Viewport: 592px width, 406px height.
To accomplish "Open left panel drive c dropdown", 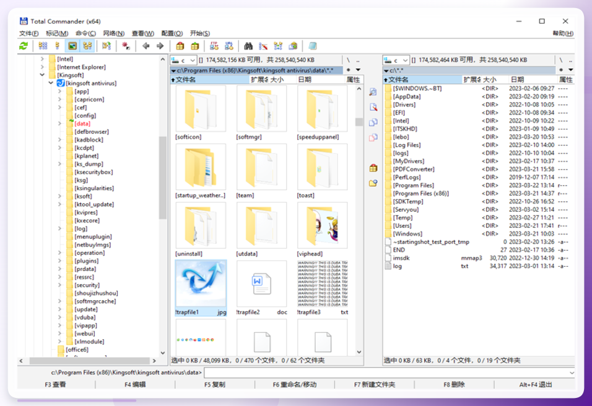I will 183,60.
